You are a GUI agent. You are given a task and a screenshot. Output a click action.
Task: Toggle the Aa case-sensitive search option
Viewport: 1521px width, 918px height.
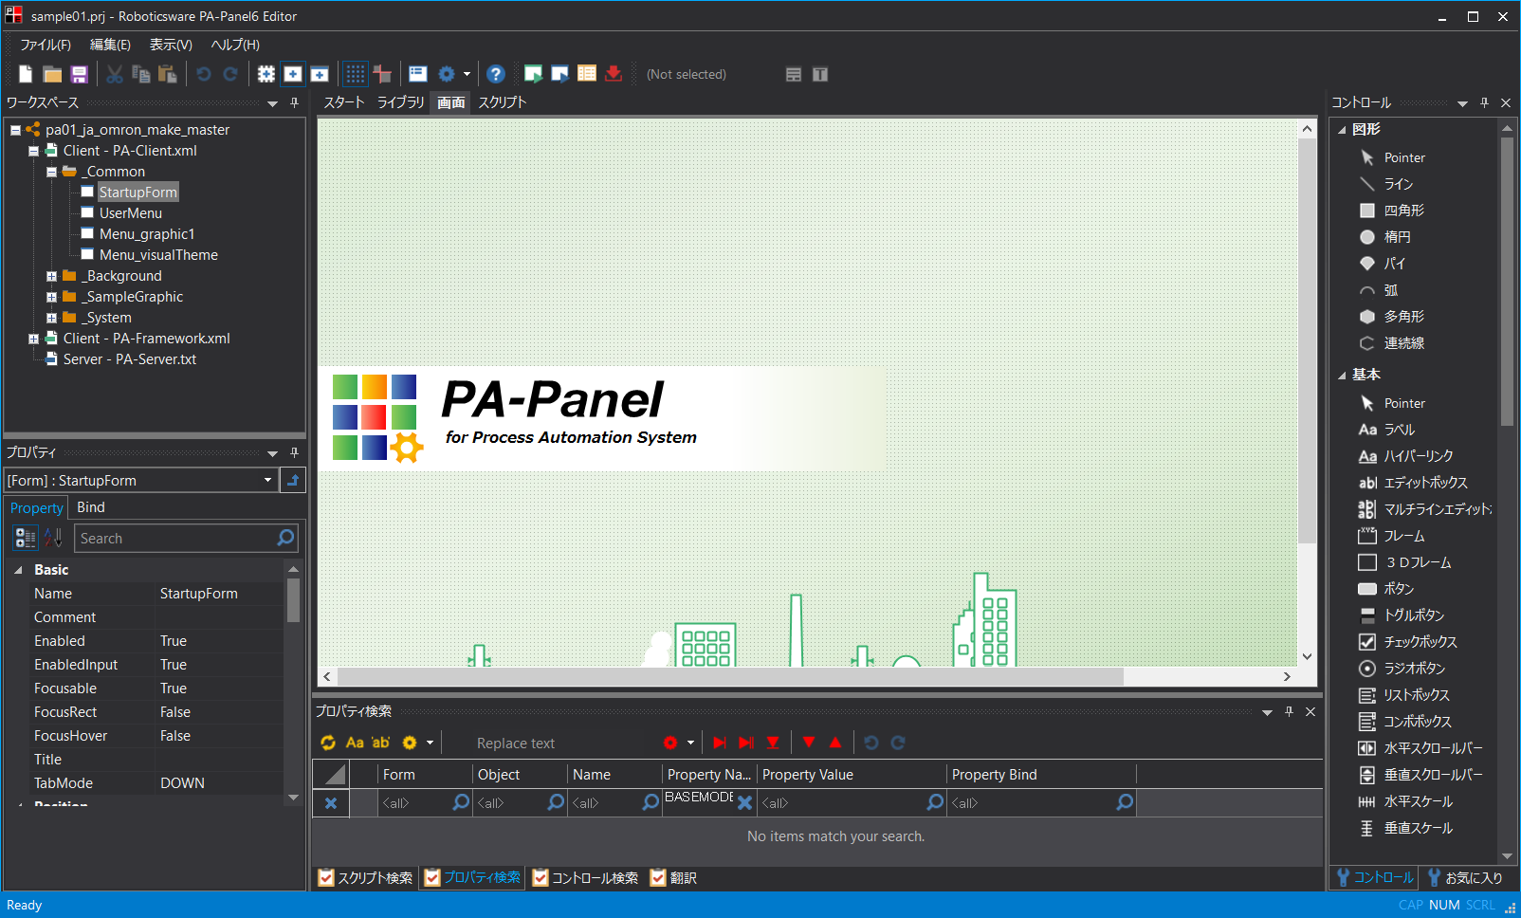point(355,743)
